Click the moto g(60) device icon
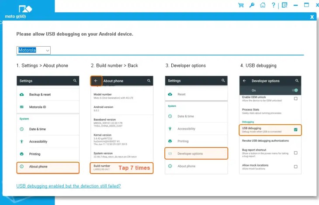Screen dimensions: 319x205 [x=25, y=9]
